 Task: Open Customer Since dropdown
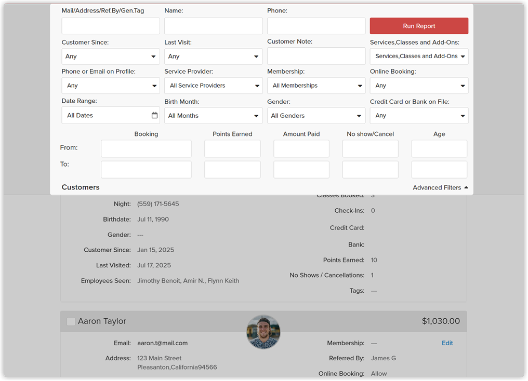[x=111, y=56]
